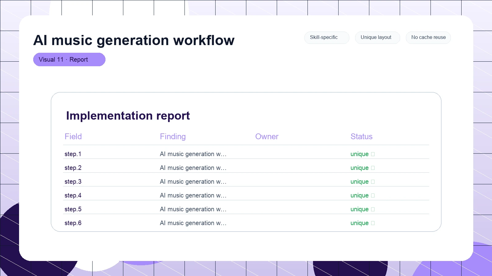Click the No cache reuse tag
Viewport: 492px width, 276px height.
pos(428,37)
